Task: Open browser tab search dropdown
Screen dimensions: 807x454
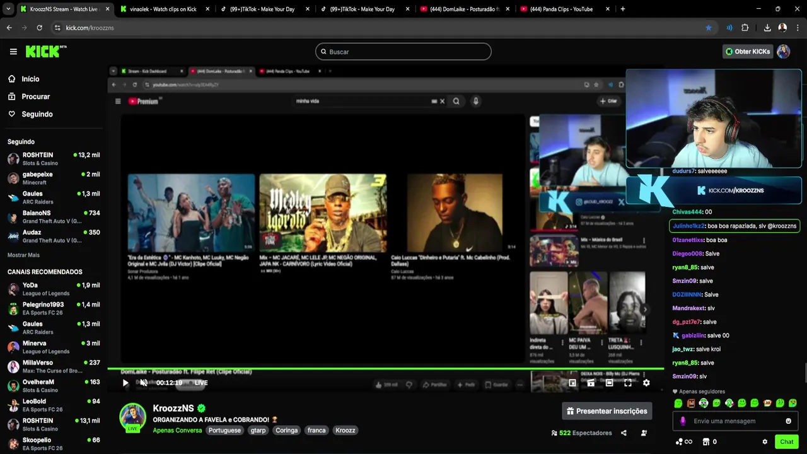Action: [x=8, y=9]
